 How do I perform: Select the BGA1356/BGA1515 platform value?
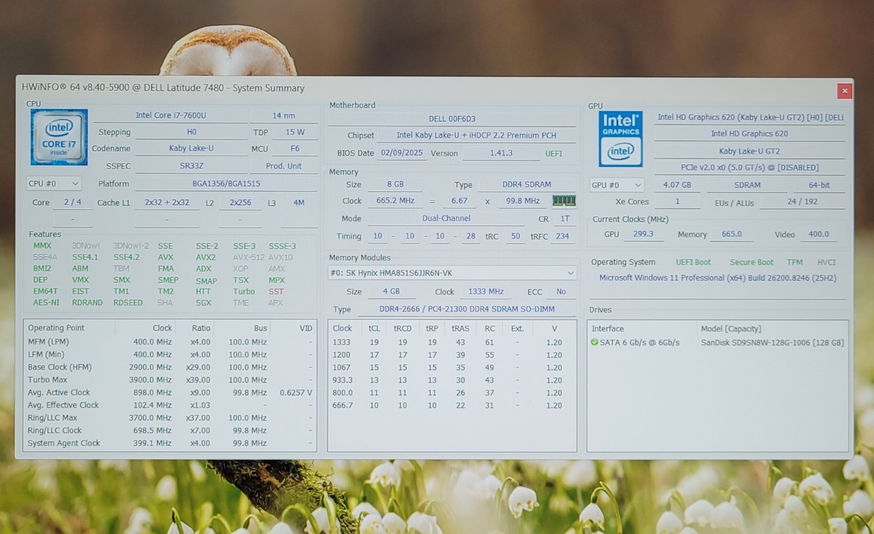tap(226, 183)
